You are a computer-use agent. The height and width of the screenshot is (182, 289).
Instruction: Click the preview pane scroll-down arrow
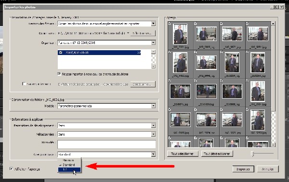[273, 145]
